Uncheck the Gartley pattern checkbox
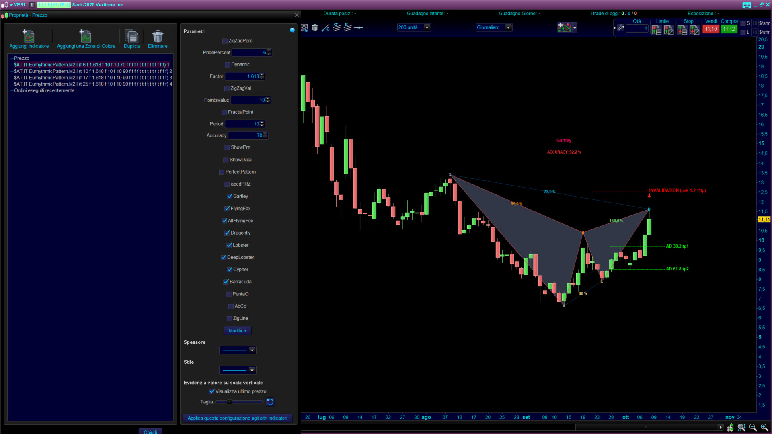 [x=230, y=197]
